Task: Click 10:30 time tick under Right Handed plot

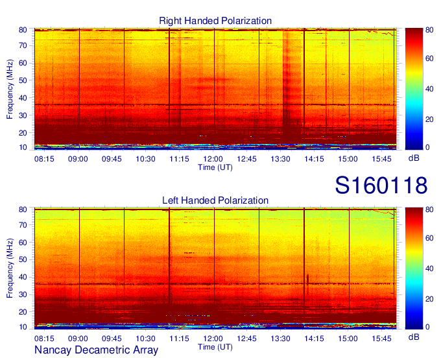Action: (x=145, y=159)
